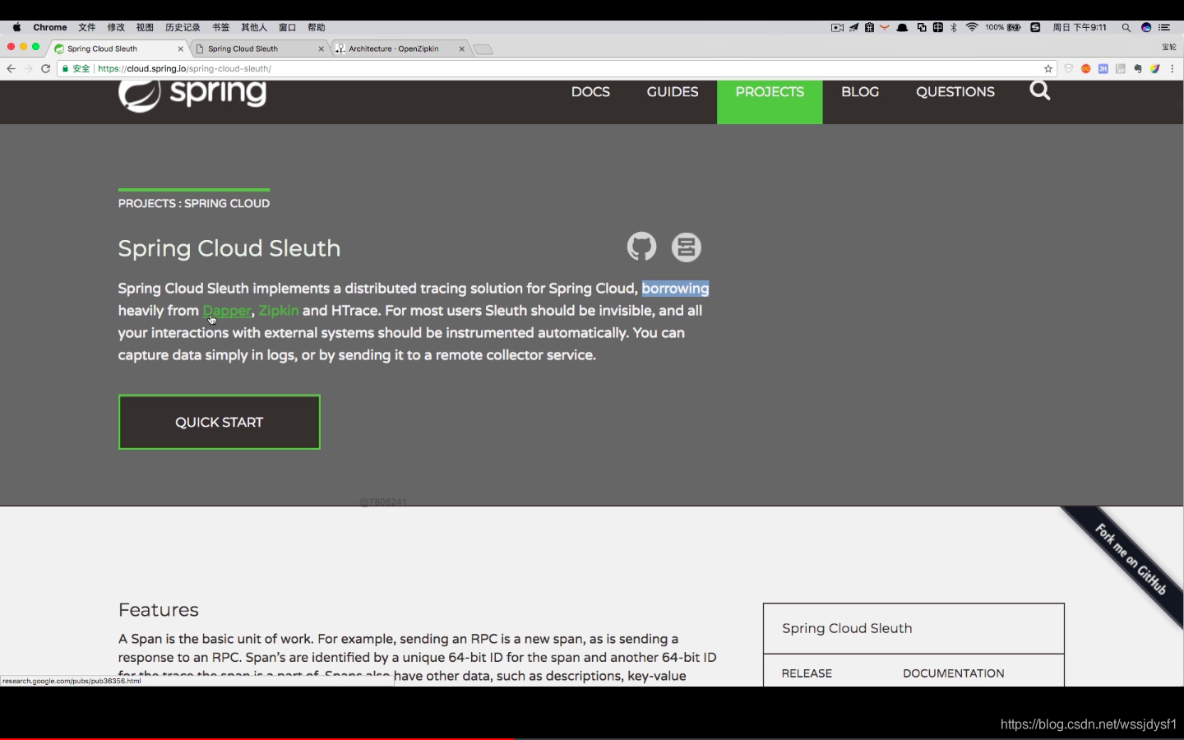This screenshot has height=740, width=1184.
Task: Click the 宝轮 profile name button
Action: click(1168, 48)
